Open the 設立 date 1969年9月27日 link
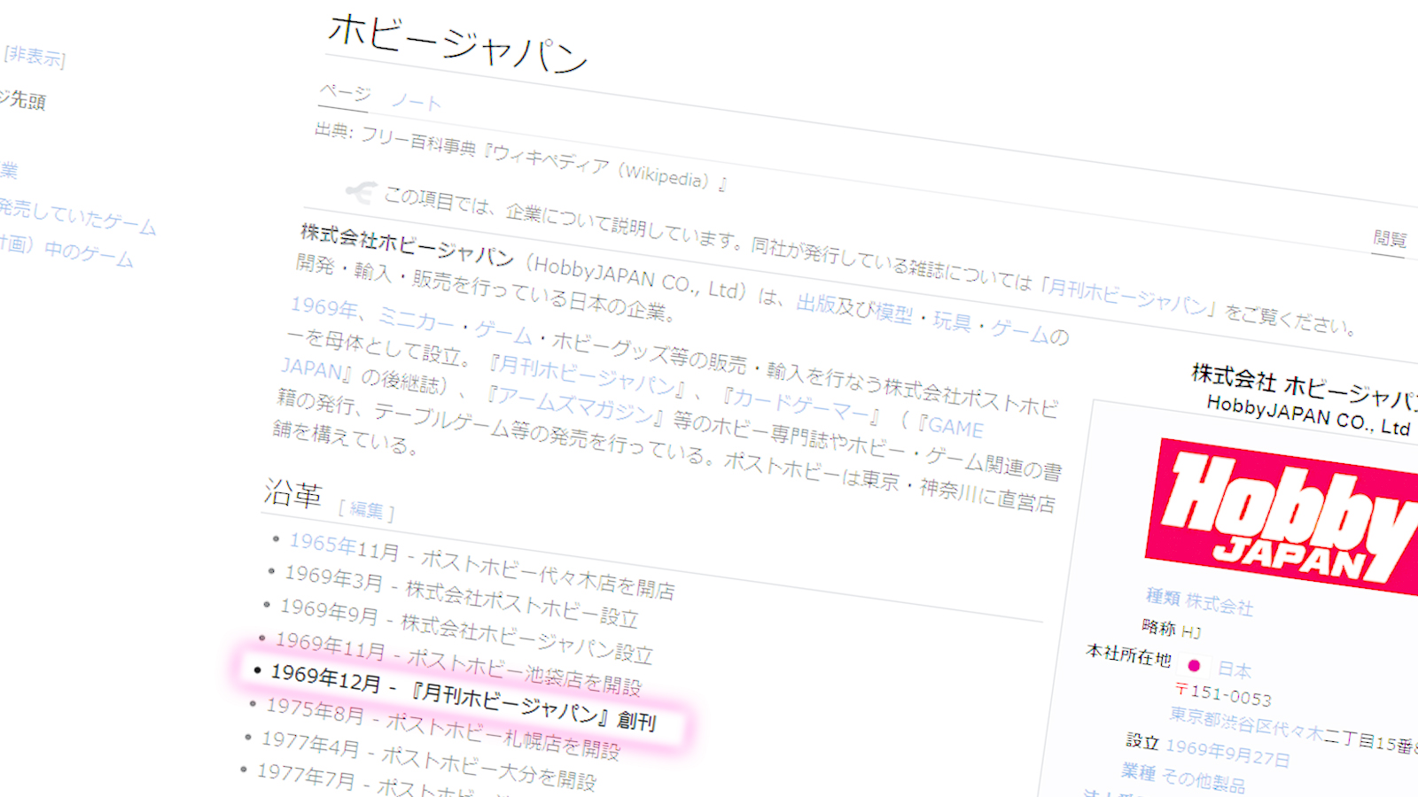 pos(1227,753)
